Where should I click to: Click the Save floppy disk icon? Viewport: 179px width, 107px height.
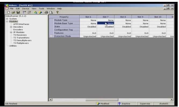pos(18,12)
